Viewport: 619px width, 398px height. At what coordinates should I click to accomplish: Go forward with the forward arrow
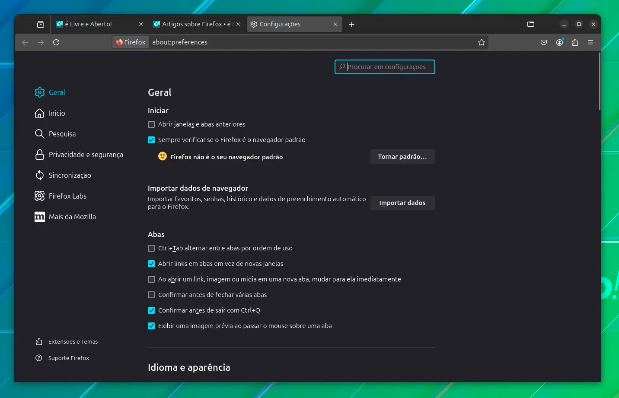pos(41,42)
